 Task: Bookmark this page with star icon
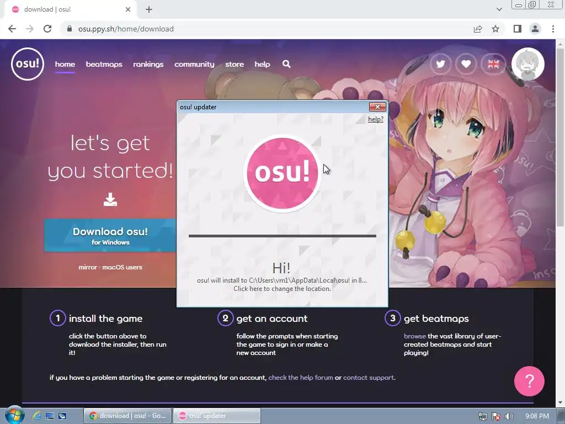click(495, 29)
